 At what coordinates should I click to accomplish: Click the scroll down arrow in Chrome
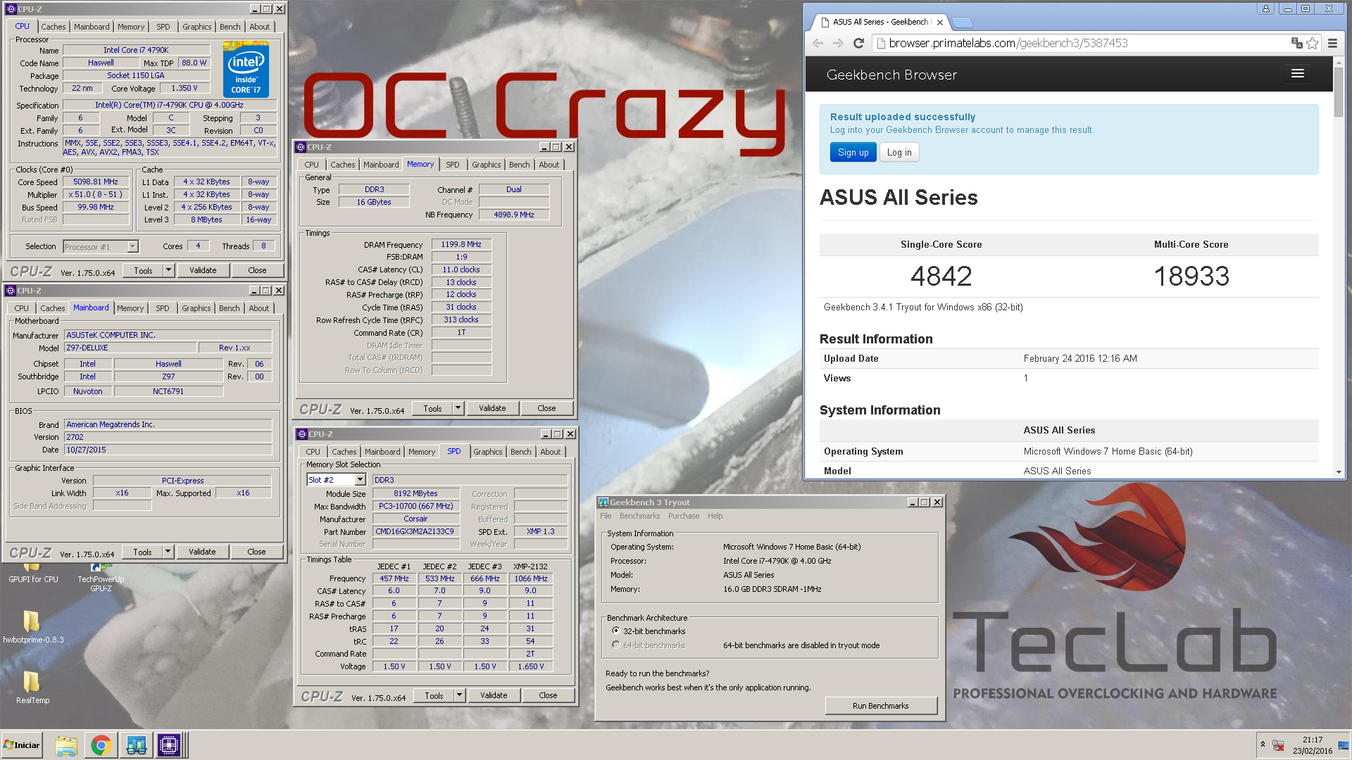[1339, 472]
